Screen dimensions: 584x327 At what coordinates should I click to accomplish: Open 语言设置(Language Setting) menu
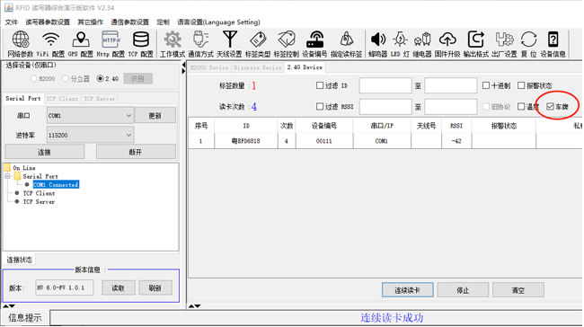218,22
